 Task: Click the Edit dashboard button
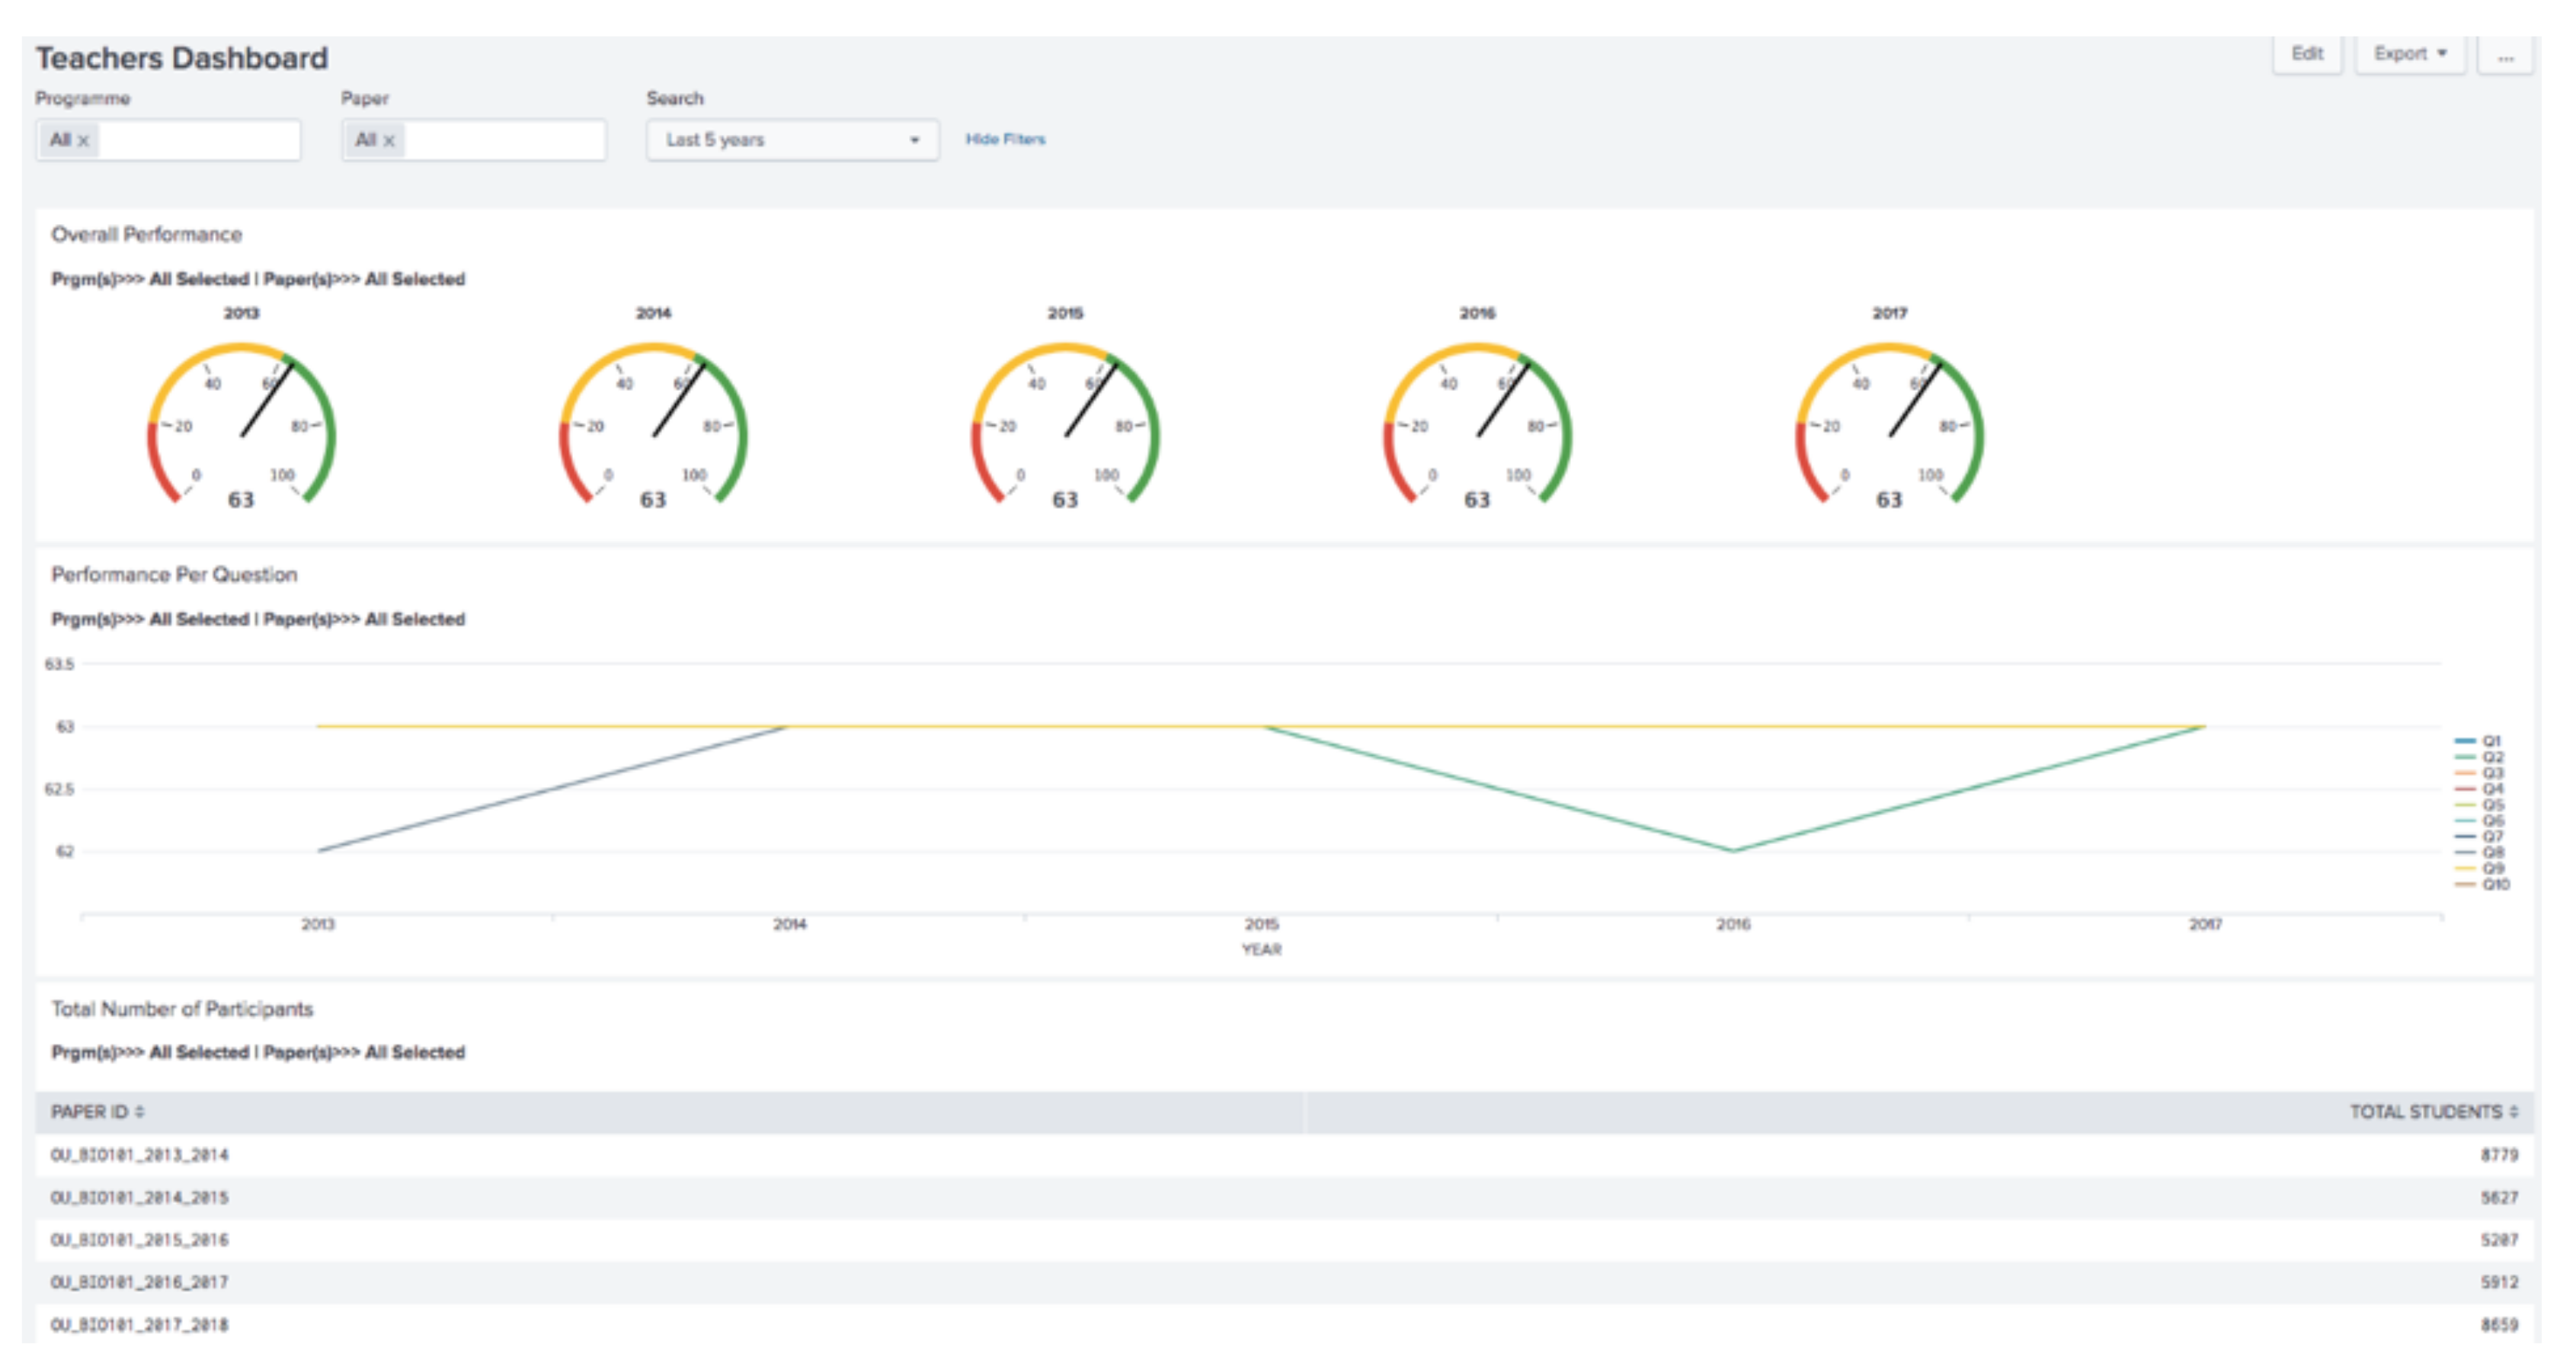pos(2307,54)
